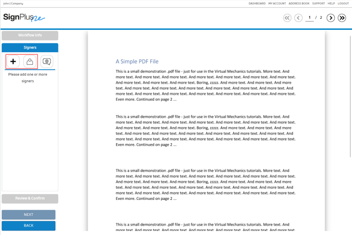Expand the Workflow Info panel

click(30, 35)
